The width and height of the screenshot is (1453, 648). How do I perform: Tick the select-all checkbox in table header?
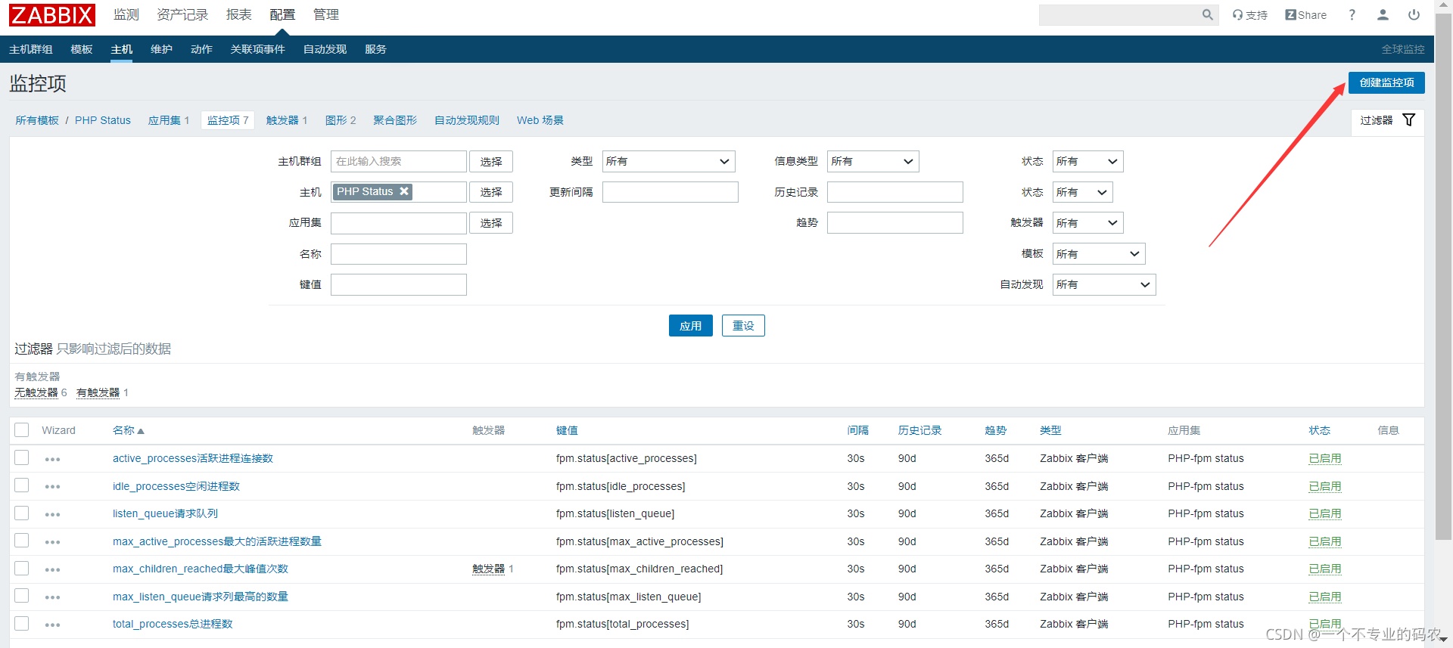tap(22, 430)
